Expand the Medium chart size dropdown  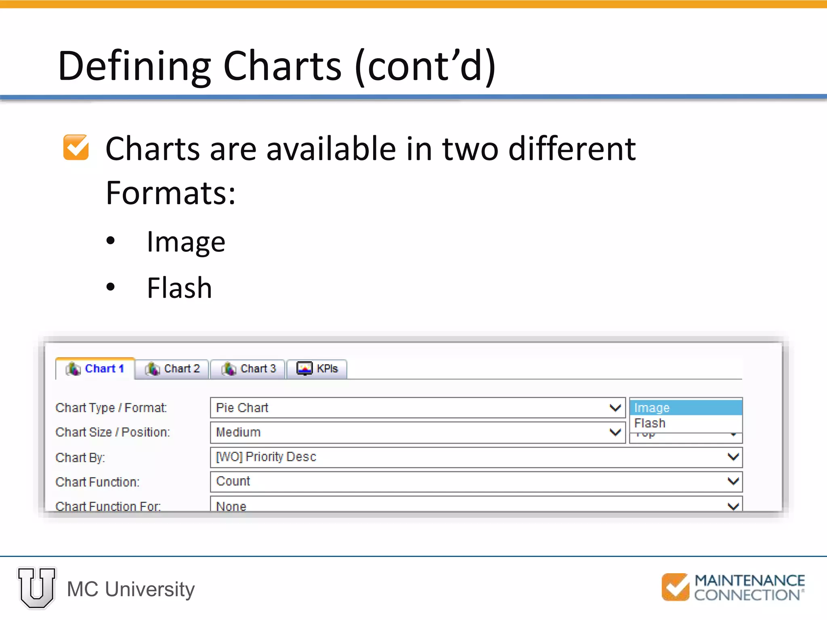(x=418, y=432)
